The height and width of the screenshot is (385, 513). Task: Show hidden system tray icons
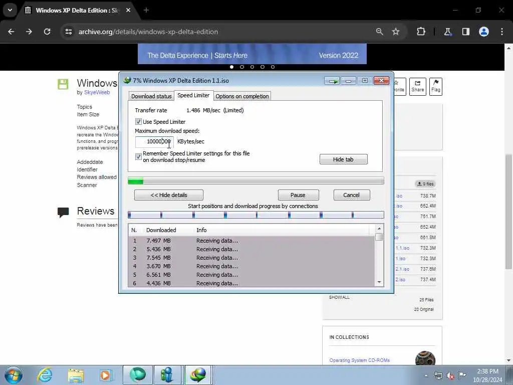[426, 376]
